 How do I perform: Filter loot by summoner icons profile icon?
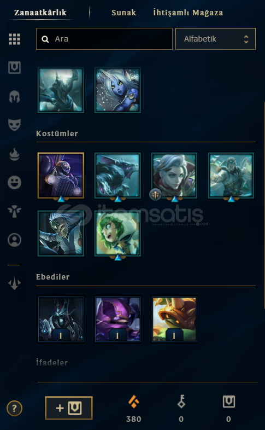pyautogui.click(x=14, y=240)
